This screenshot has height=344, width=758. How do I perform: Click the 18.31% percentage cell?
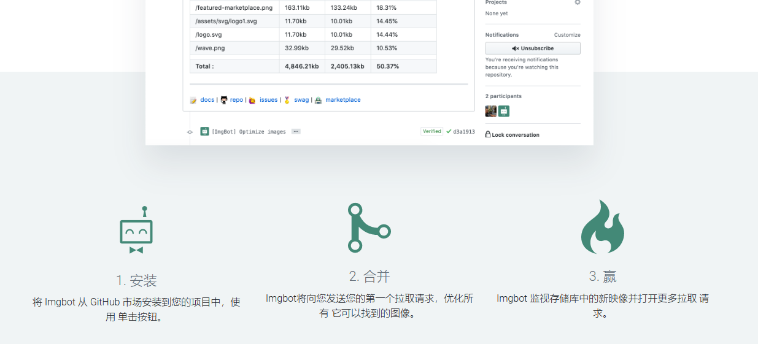(x=404, y=8)
